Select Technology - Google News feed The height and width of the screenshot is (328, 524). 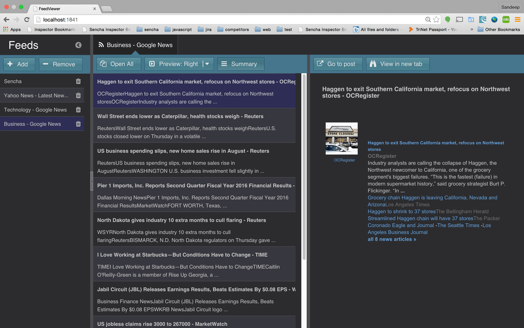coord(42,110)
